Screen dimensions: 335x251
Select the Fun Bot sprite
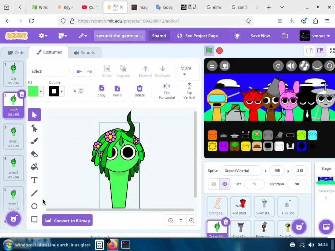coord(288,207)
